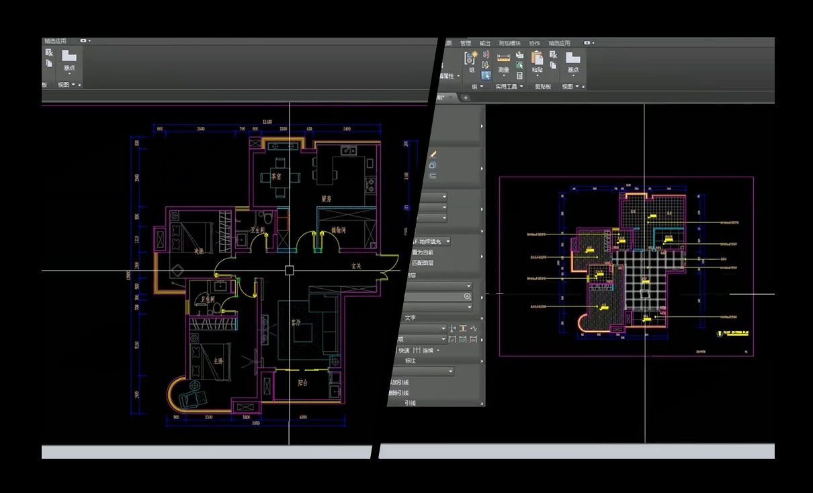The width and height of the screenshot is (813, 493).
Task: Click the Set as Current (置为当前) button
Action: [421, 252]
